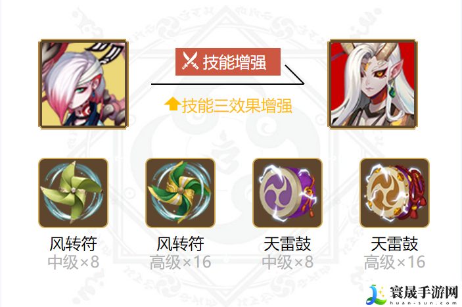Viewport: 462px width, 307px height.
Task: Select the gold 天雷鼓 drum with red tassels
Action: pos(394,193)
